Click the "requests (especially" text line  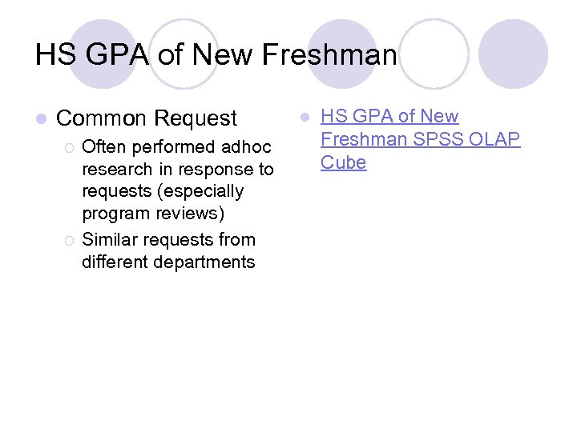coord(162,192)
